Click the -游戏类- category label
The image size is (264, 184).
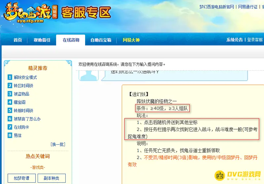(38, 167)
